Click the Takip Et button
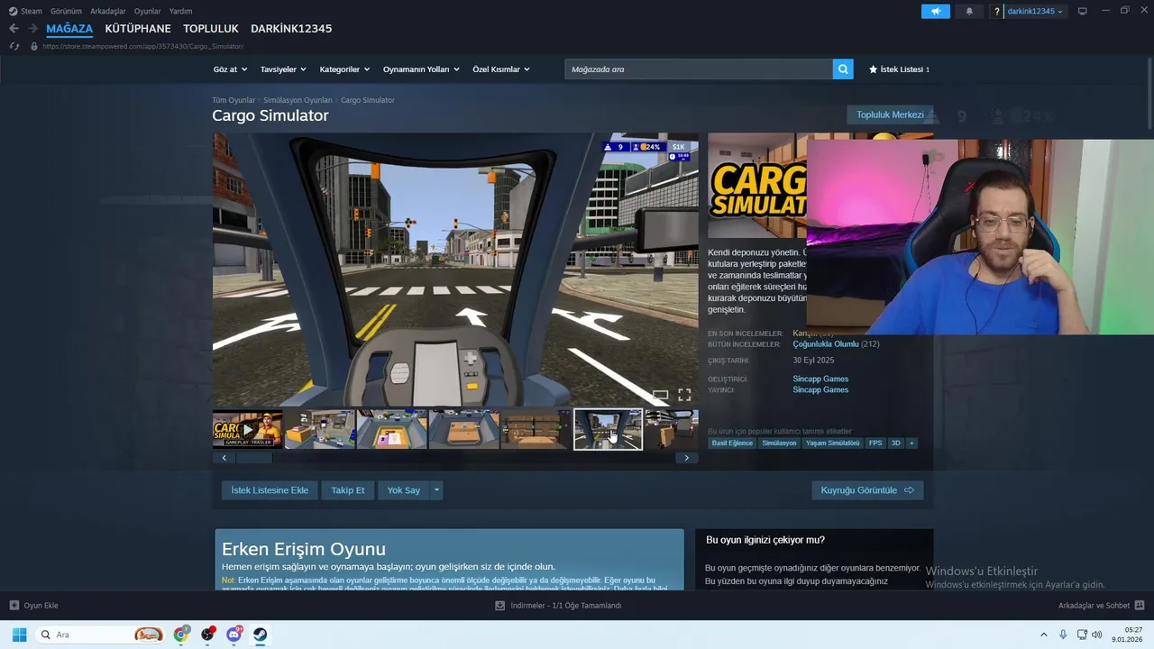 point(348,490)
